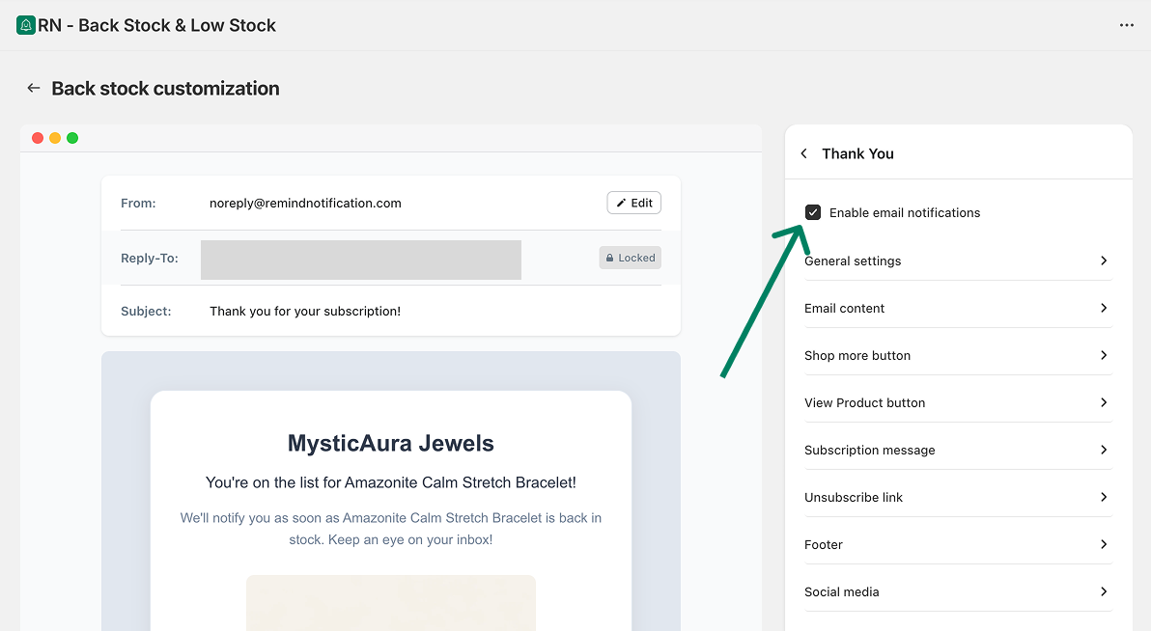Open the three-dot more options menu
The height and width of the screenshot is (631, 1151).
coord(1126,25)
